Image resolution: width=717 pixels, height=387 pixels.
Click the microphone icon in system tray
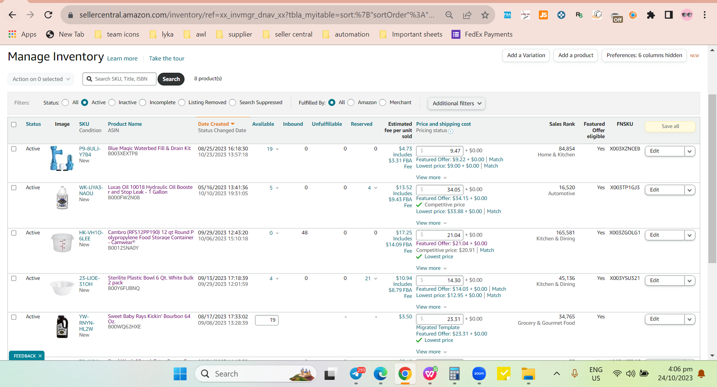click(x=575, y=374)
